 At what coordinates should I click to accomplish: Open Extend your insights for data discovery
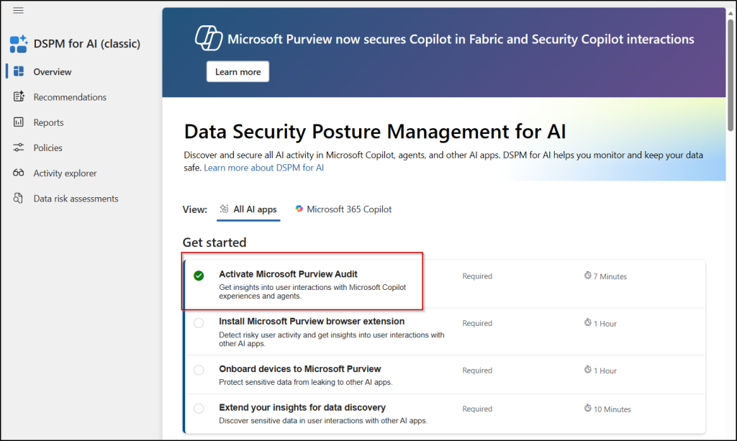coord(302,408)
